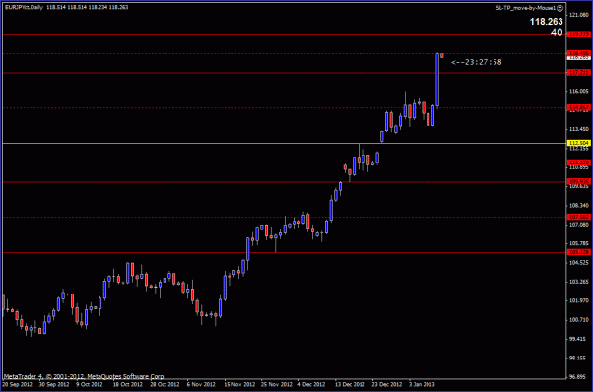593x392 pixels.
Task: Click the spread value 40
Action: [x=557, y=33]
